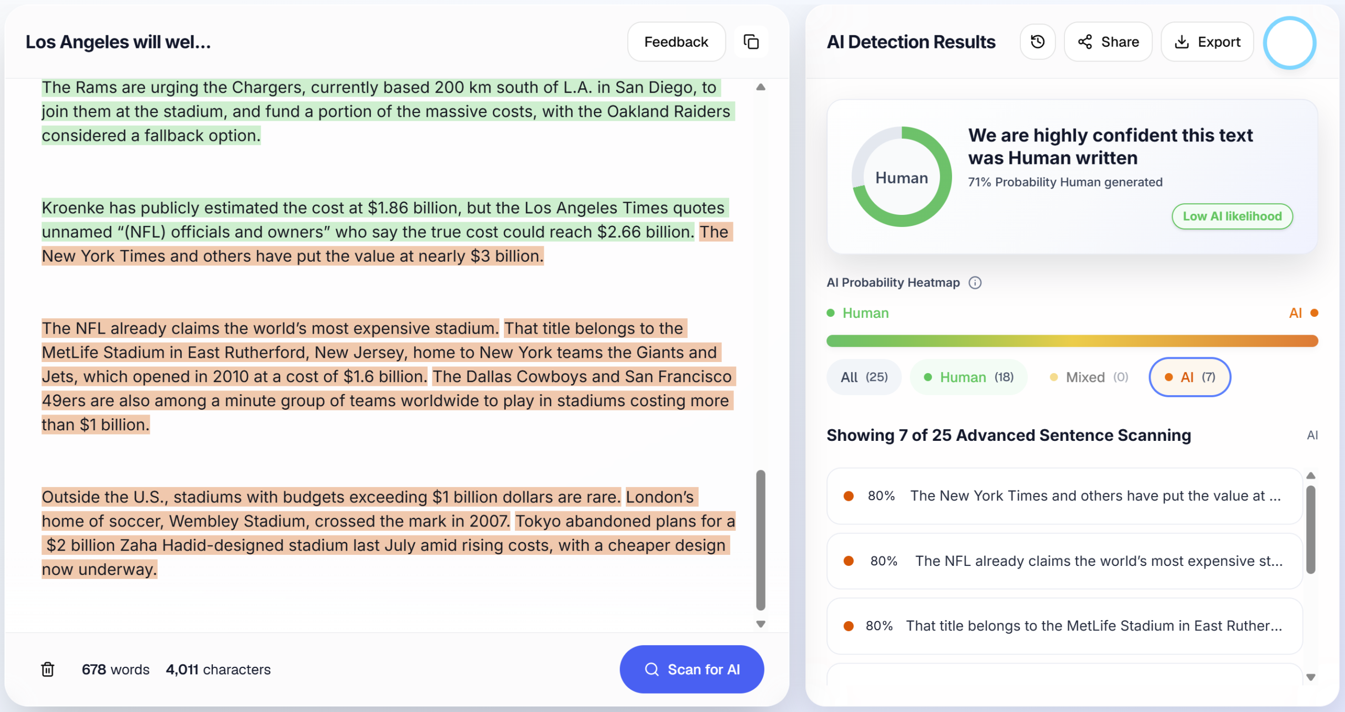The width and height of the screenshot is (1345, 712).
Task: Toggle the AI (7) filter
Action: point(1189,377)
